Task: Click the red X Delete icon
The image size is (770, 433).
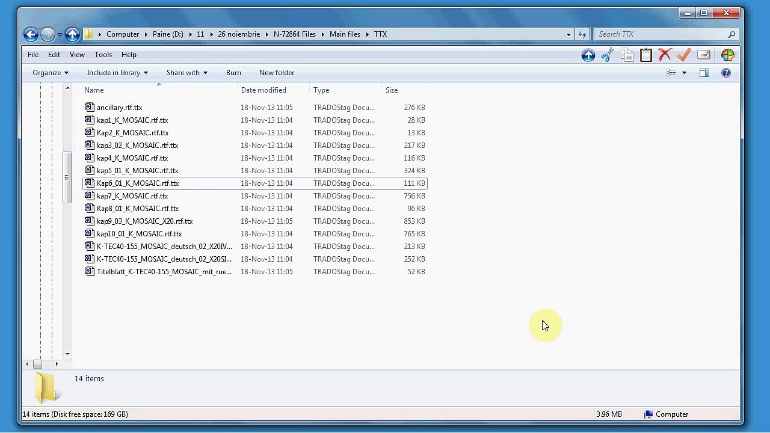Action: coord(665,55)
